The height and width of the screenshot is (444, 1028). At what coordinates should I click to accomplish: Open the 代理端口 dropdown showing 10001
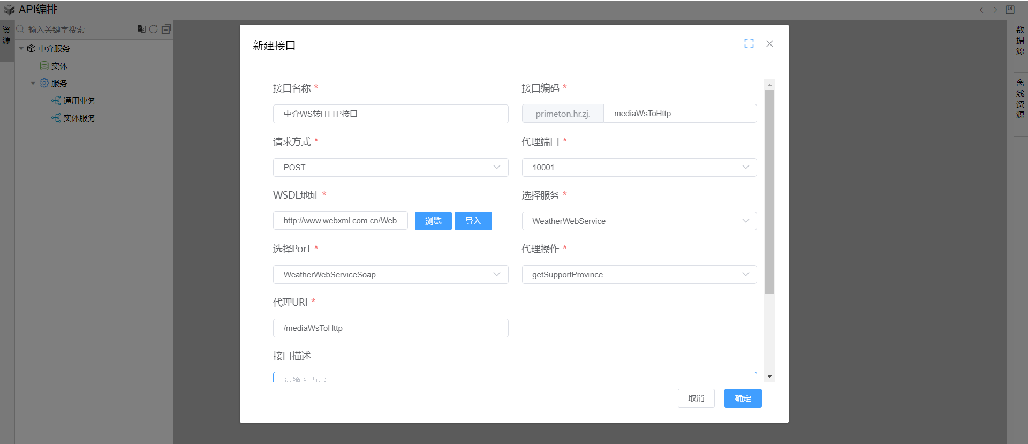point(639,168)
